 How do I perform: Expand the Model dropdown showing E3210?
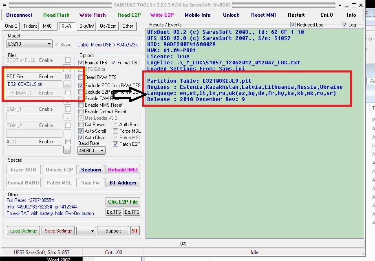click(x=29, y=44)
